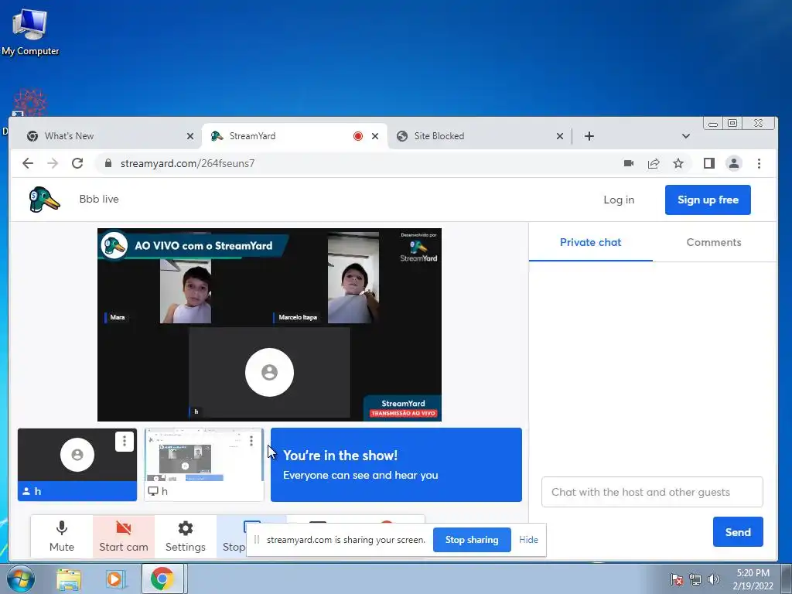Mute the microphone in StreamYard
This screenshot has width=792, height=594.
(62, 537)
